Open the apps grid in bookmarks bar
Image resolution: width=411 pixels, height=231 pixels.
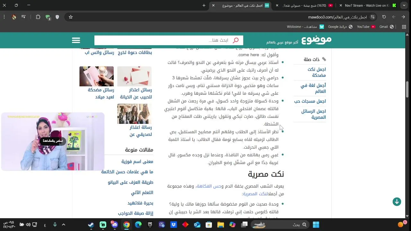pyautogui.click(x=404, y=27)
